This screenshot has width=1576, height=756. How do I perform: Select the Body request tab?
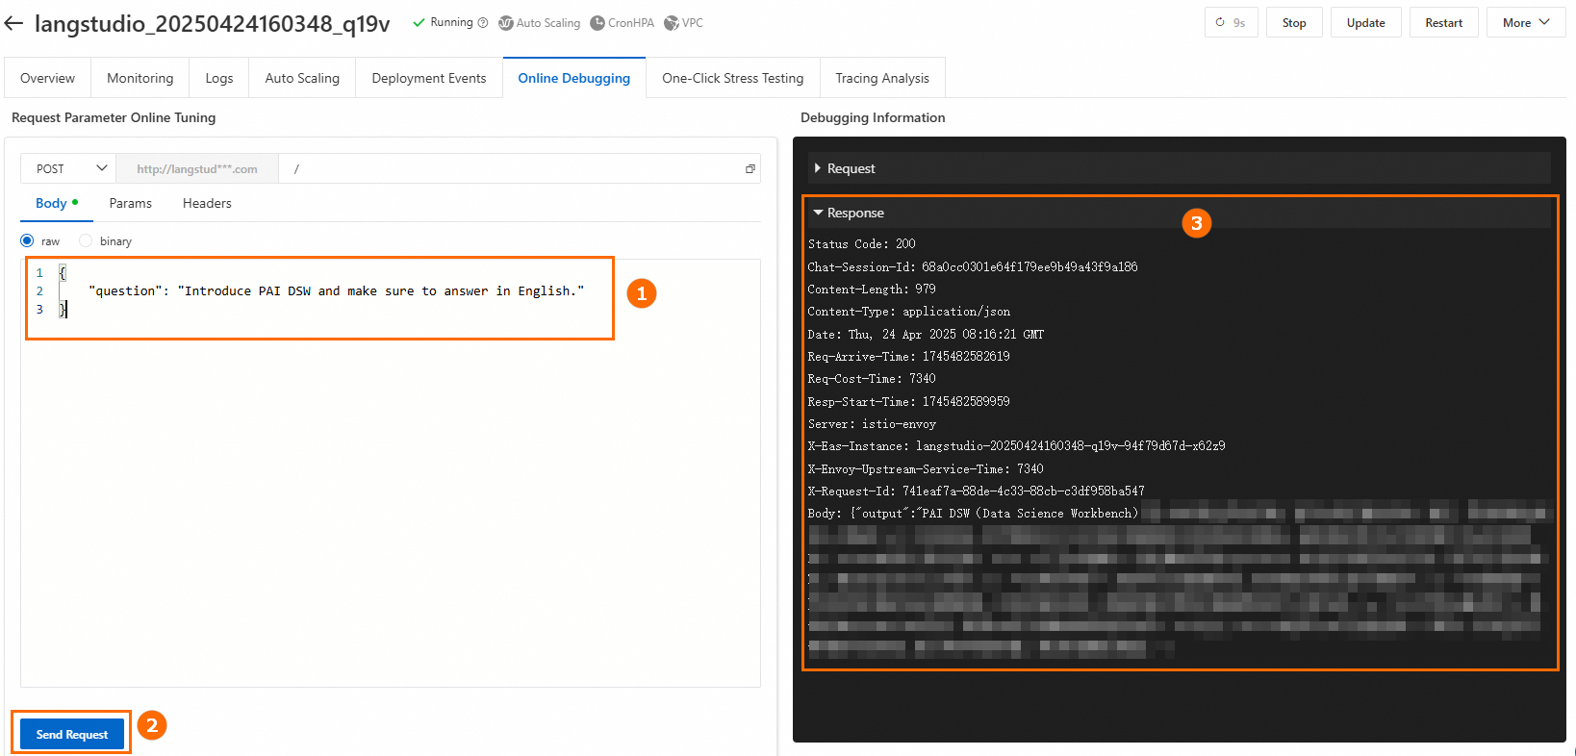(x=57, y=203)
